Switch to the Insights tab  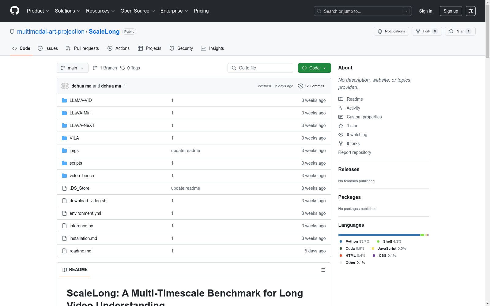click(212, 48)
